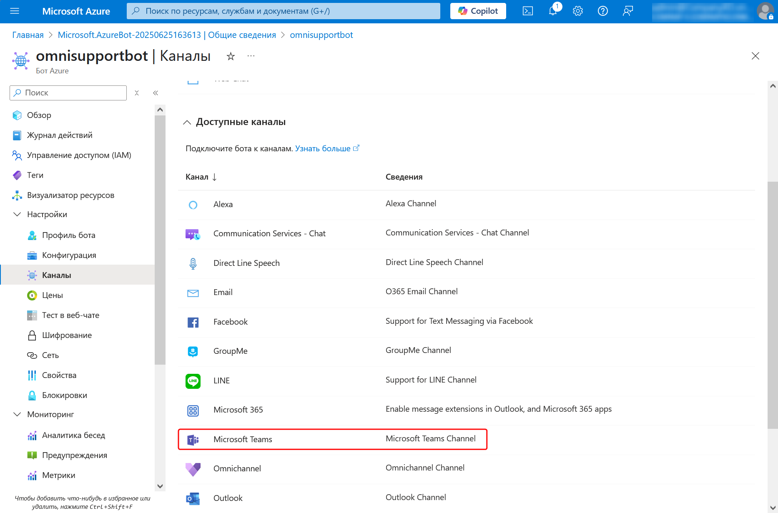The image size is (778, 513).
Task: Collapse the Доступные каналы section
Action: point(187,122)
